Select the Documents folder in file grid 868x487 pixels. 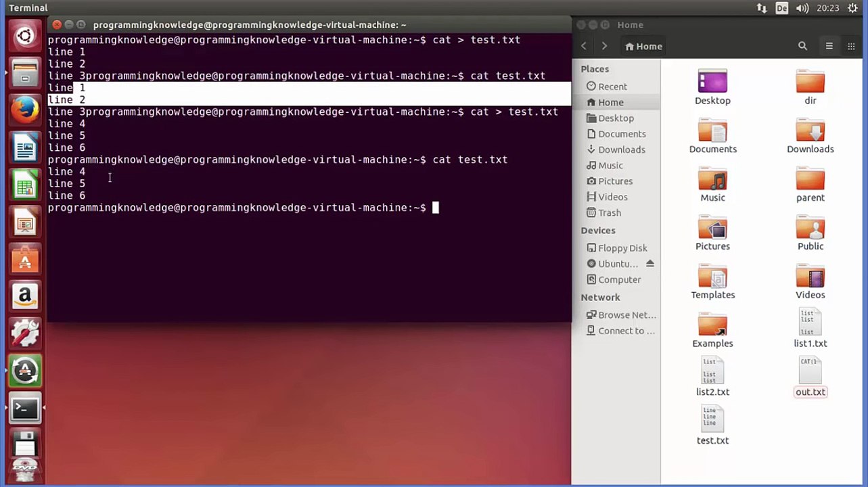point(712,136)
